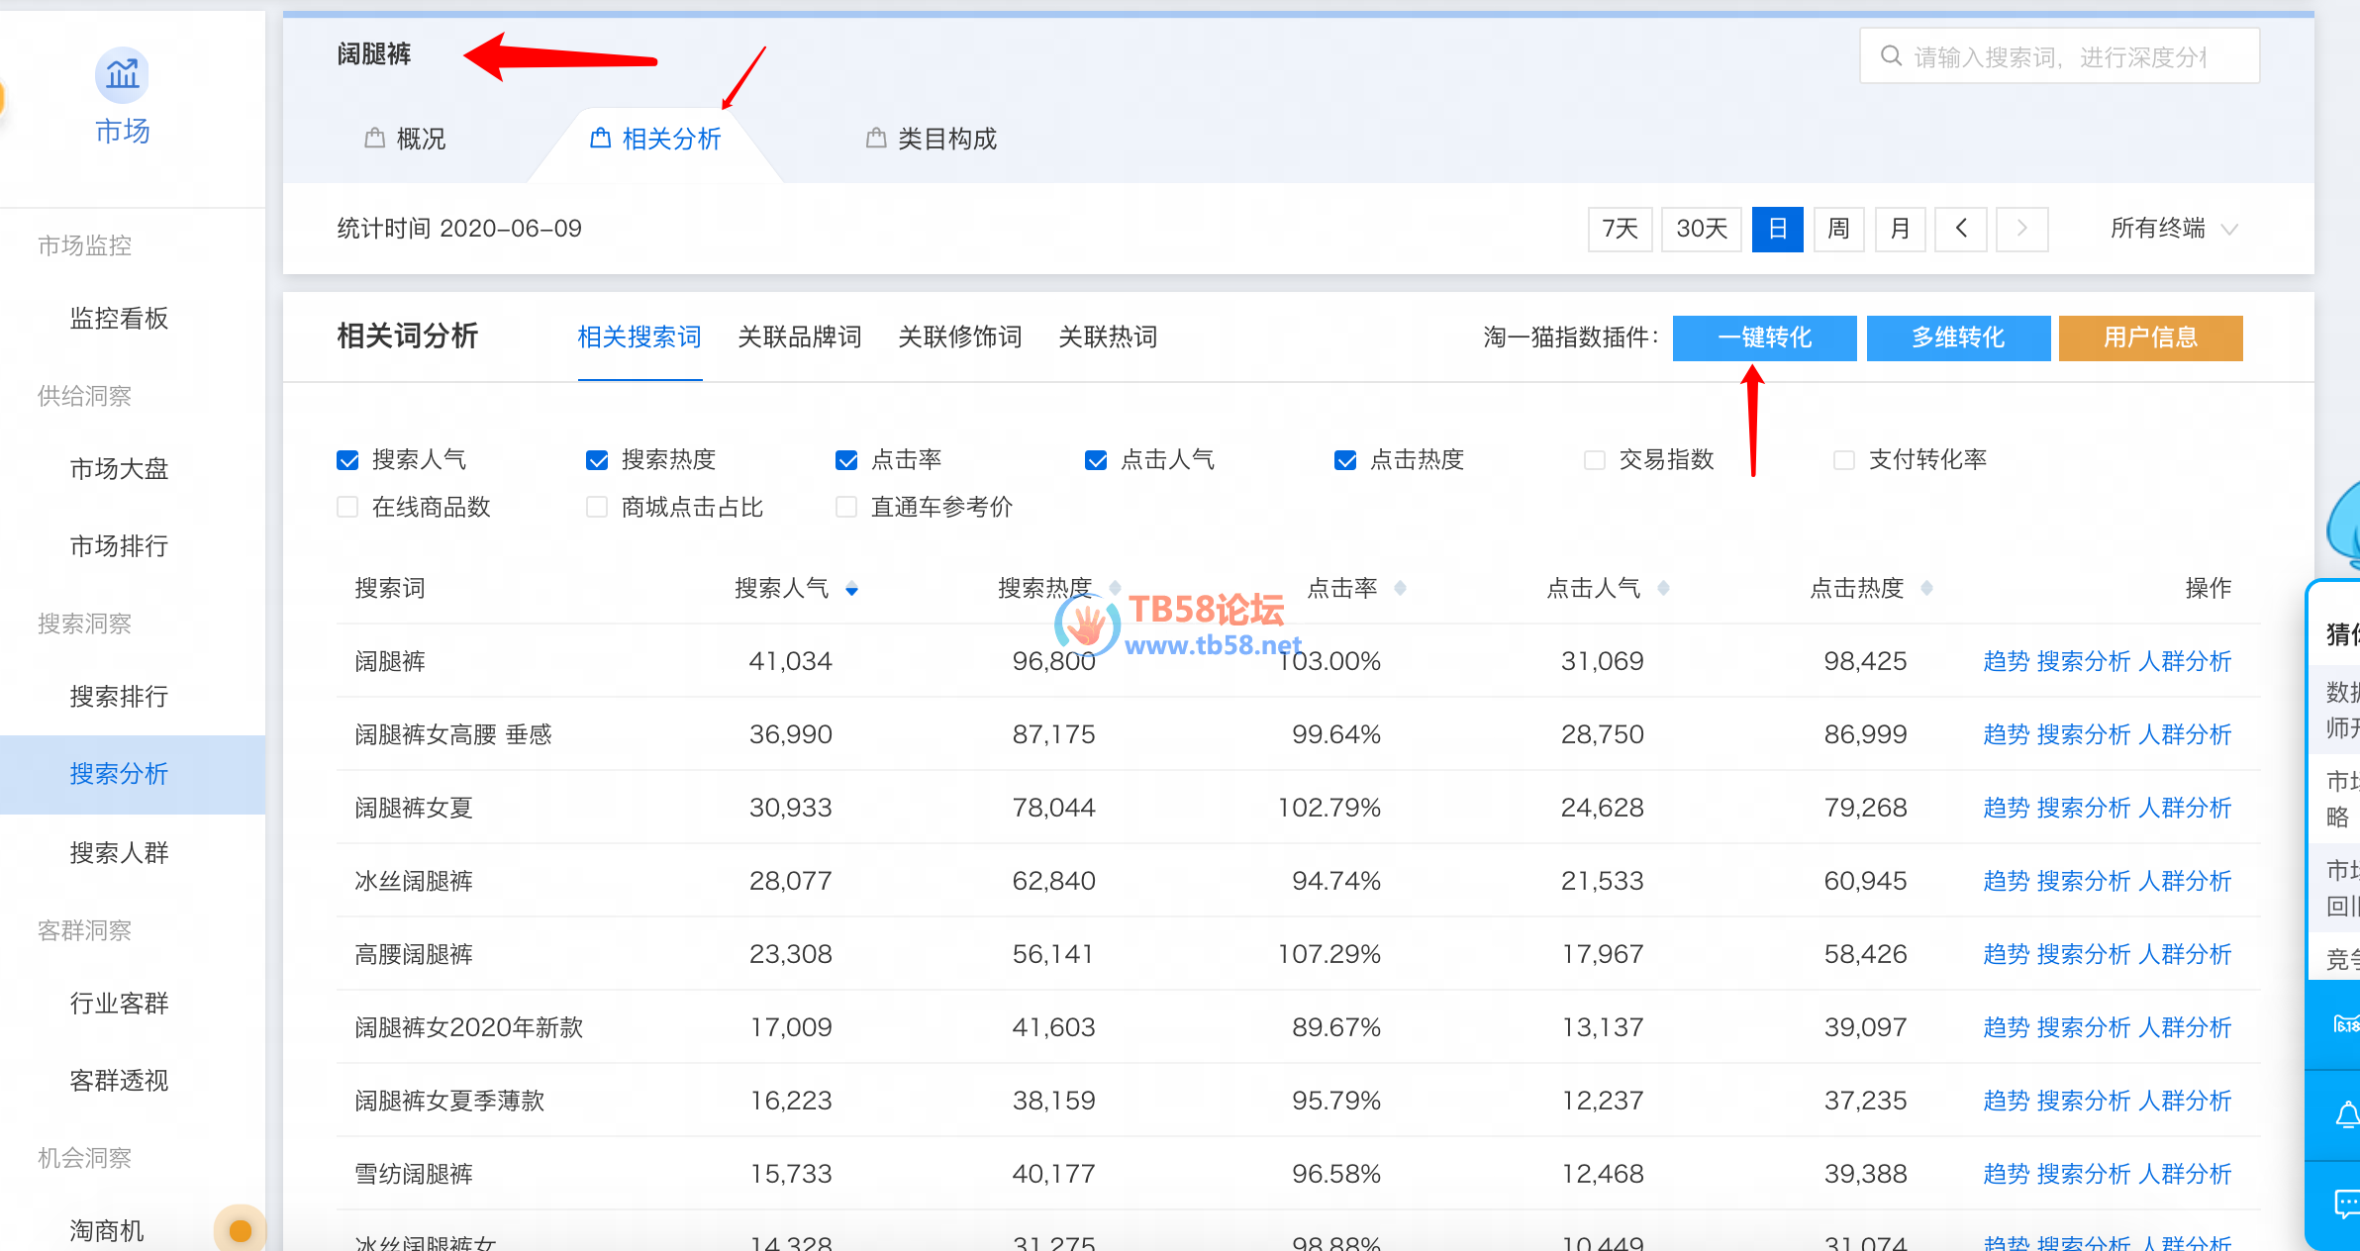Open 市场排行 in sidebar
The width and height of the screenshot is (2360, 1251).
click(x=119, y=546)
